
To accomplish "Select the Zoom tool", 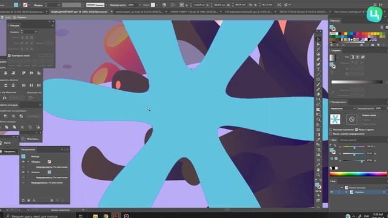I will 318,175.
